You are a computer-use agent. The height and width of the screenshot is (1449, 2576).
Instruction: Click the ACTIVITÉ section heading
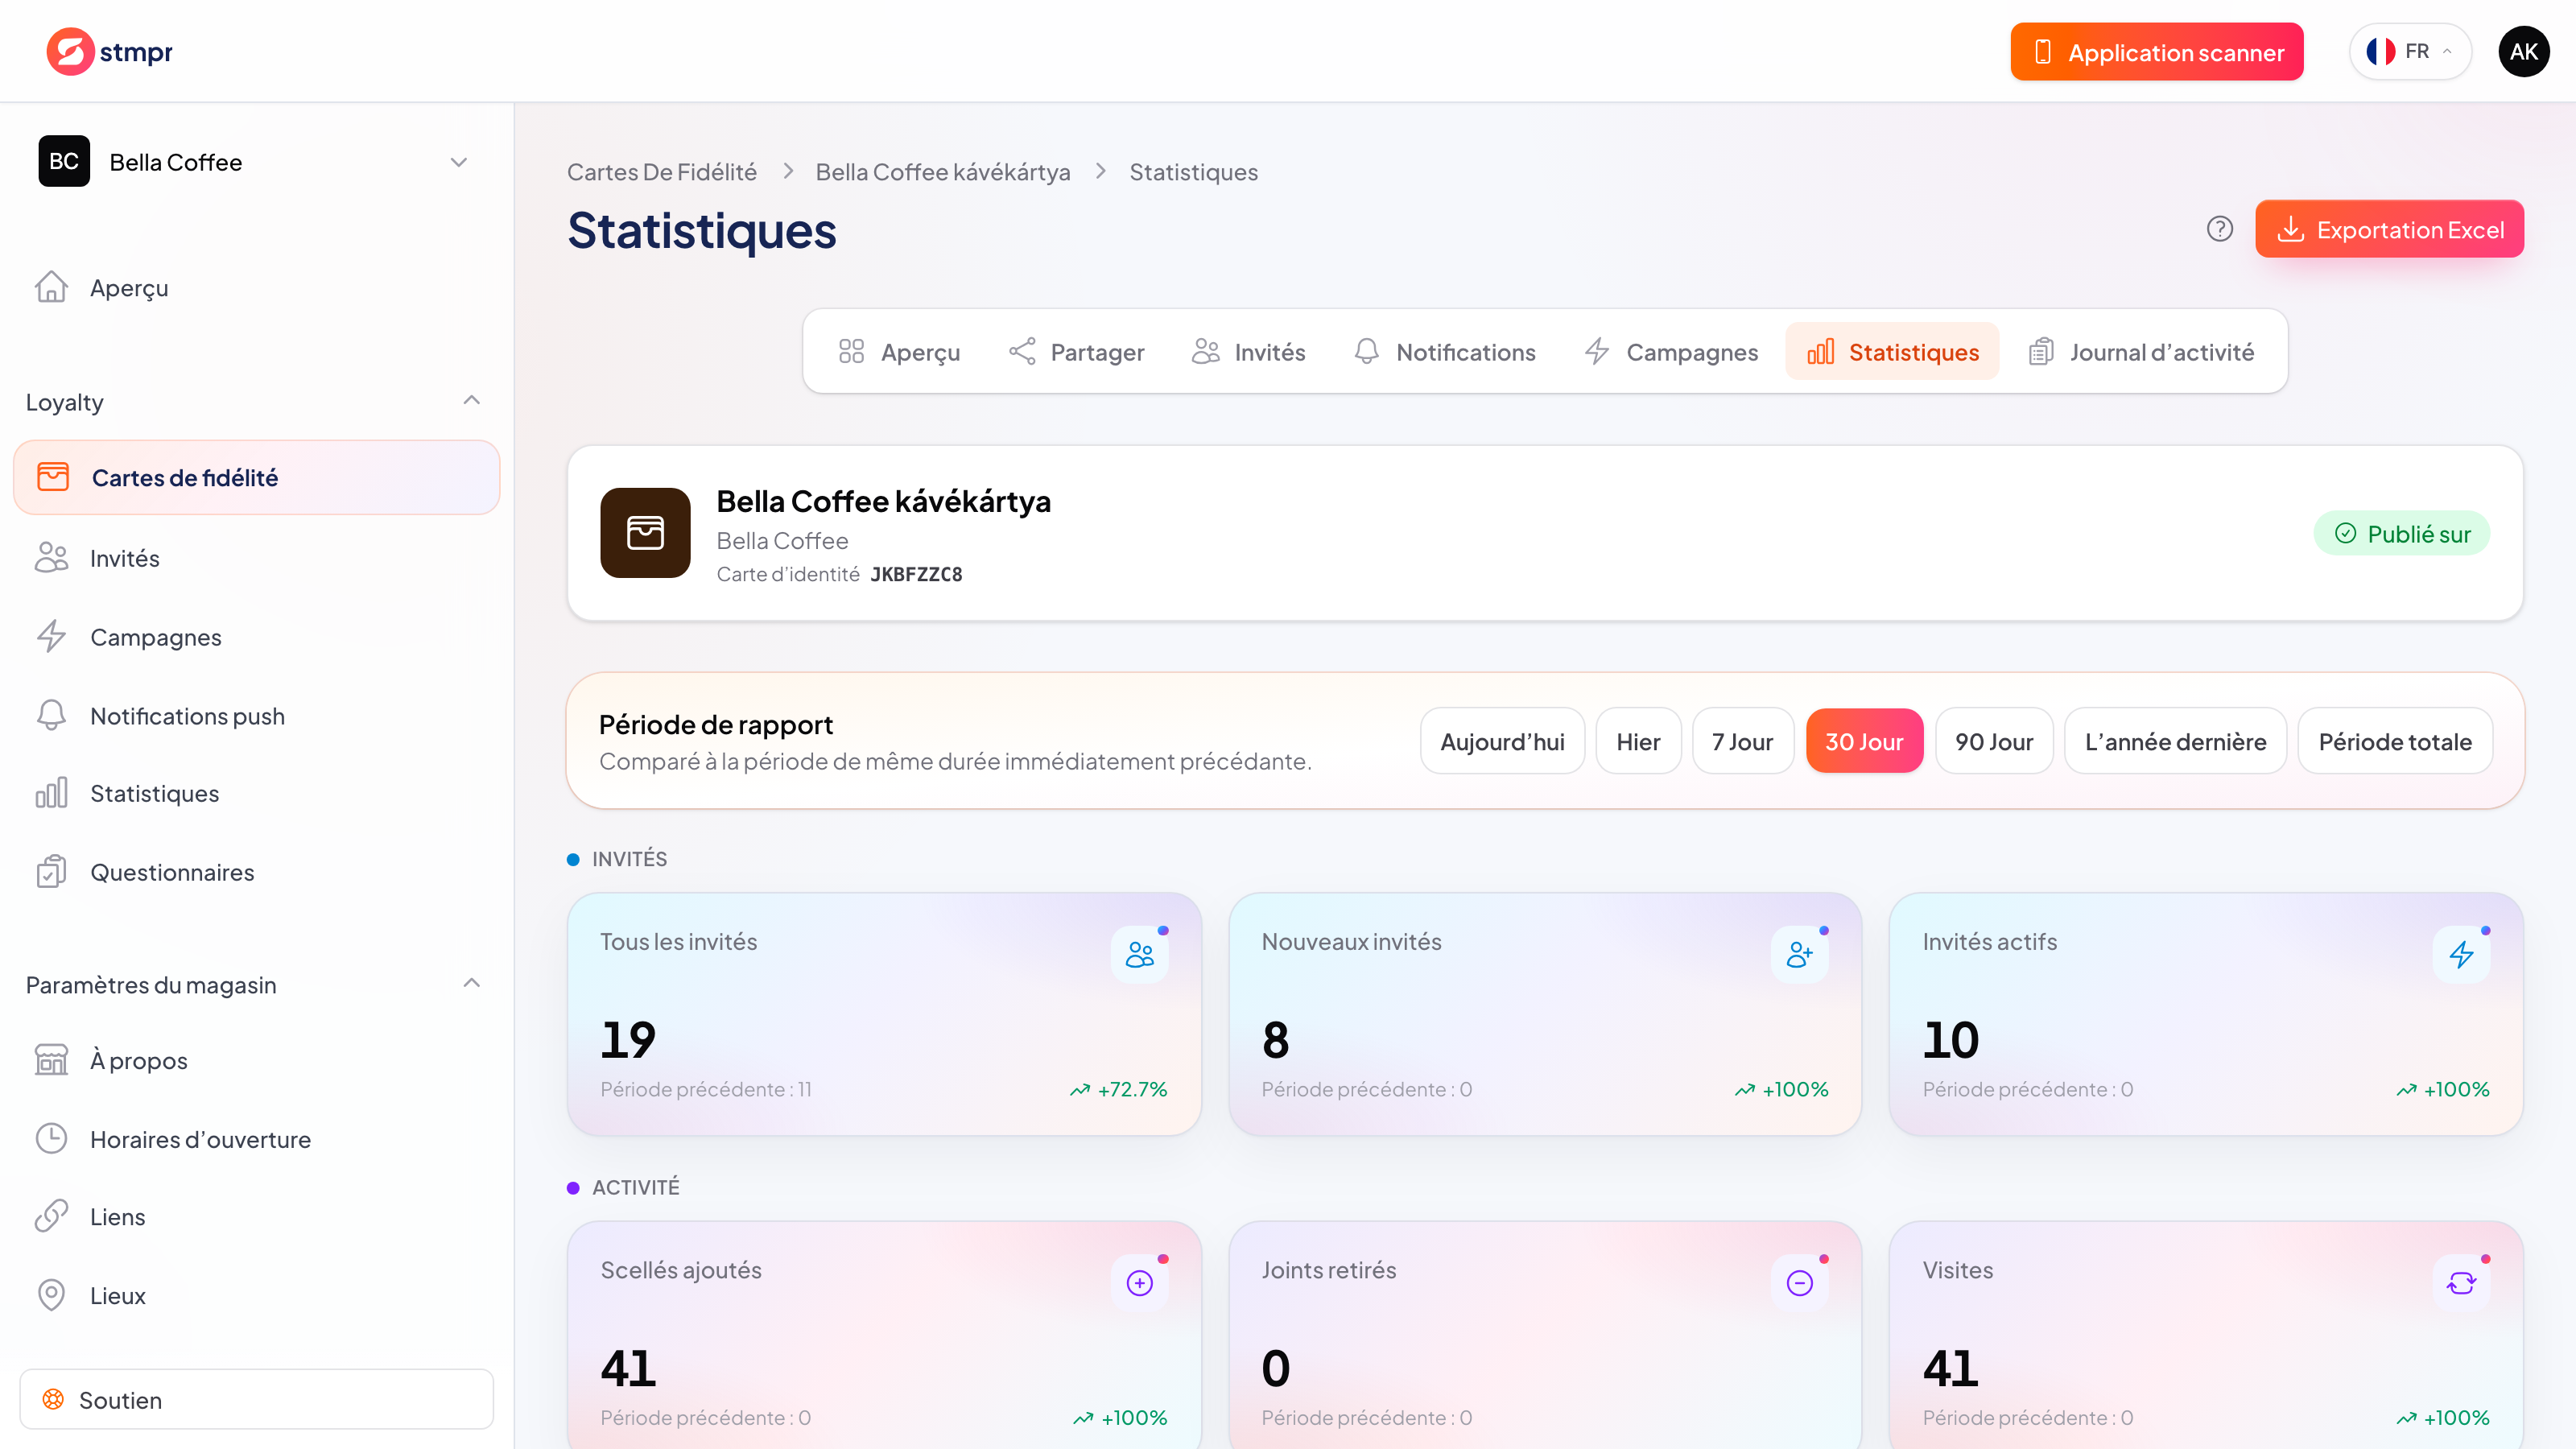[635, 1187]
